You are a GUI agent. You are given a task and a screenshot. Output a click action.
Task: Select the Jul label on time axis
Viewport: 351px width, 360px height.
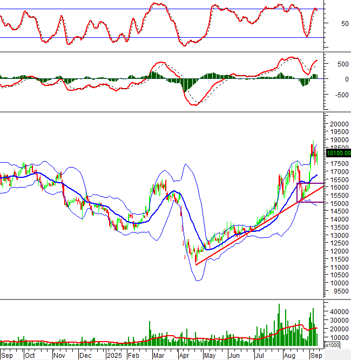point(260,356)
